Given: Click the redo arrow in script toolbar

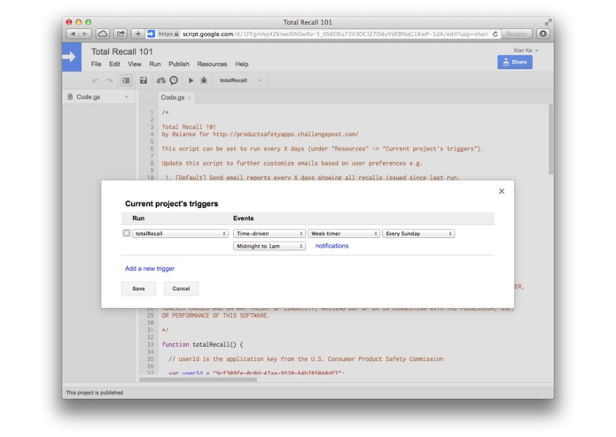Looking at the screenshot, I should pos(109,80).
